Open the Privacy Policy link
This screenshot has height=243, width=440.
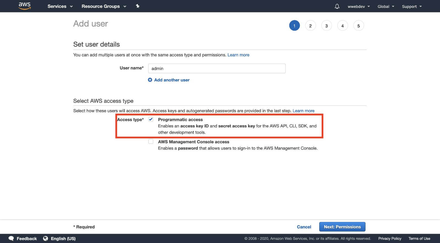point(390,238)
